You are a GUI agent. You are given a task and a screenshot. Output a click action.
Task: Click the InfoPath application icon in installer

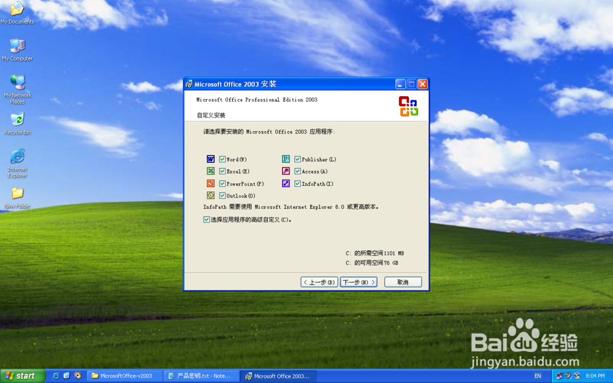click(x=286, y=183)
